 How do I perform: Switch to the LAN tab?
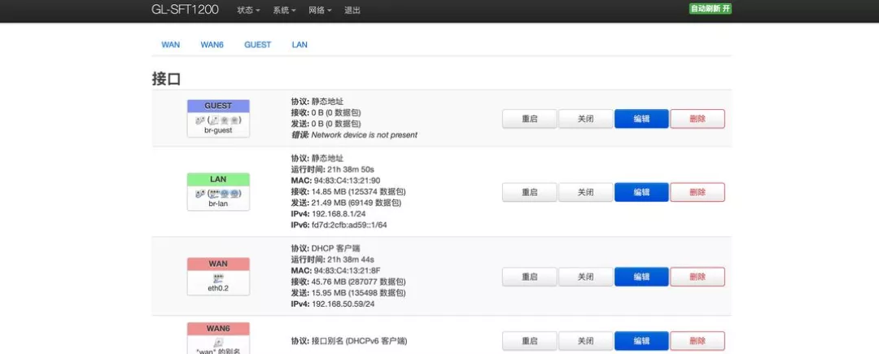point(300,44)
